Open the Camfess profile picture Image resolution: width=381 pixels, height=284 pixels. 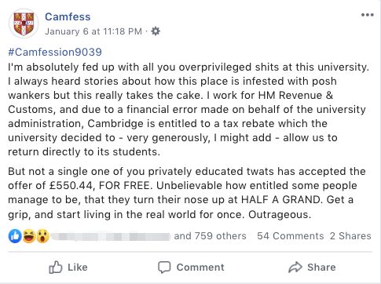point(24,24)
